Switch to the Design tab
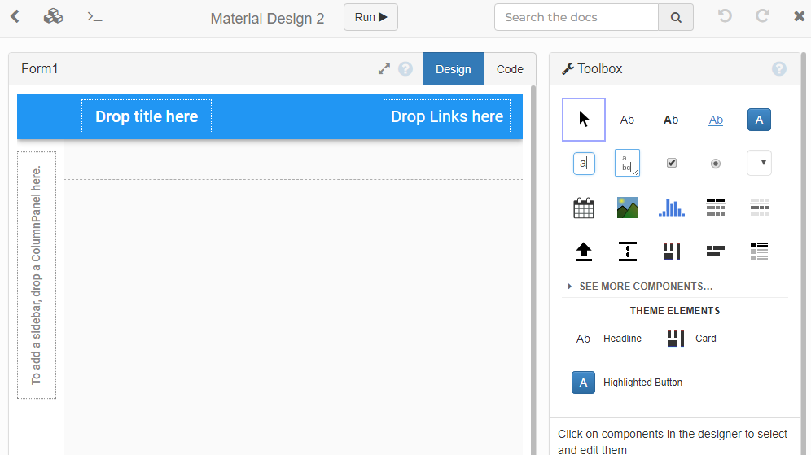Viewport: 811px width, 455px height. point(453,68)
